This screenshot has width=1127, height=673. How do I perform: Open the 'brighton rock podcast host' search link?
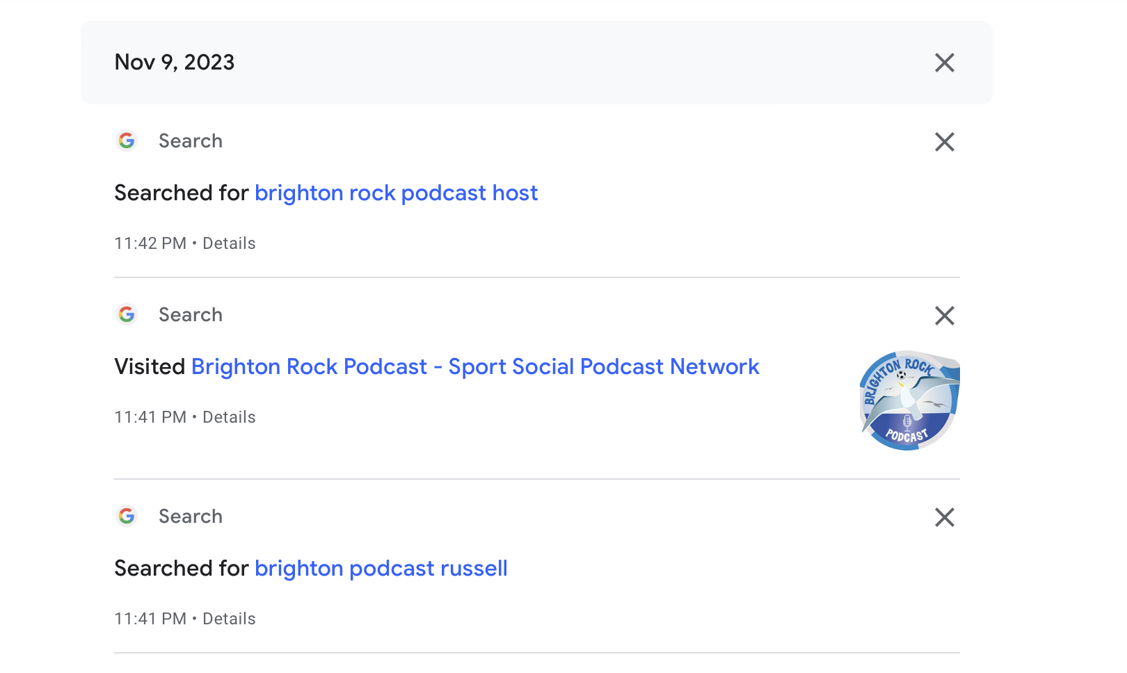click(396, 193)
